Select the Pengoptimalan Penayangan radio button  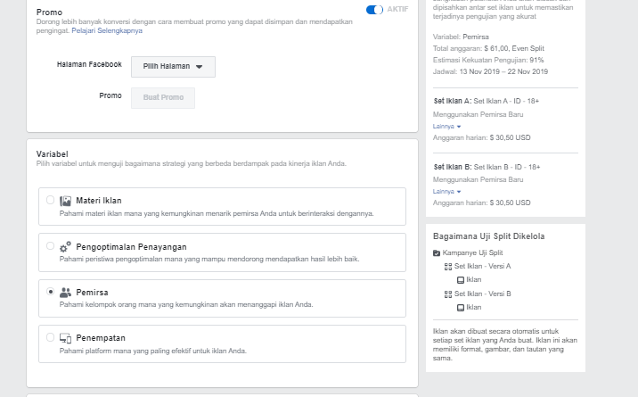(50, 246)
